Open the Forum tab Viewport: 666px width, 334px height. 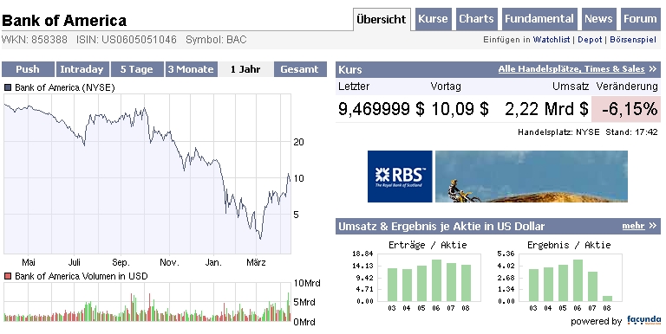[640, 19]
